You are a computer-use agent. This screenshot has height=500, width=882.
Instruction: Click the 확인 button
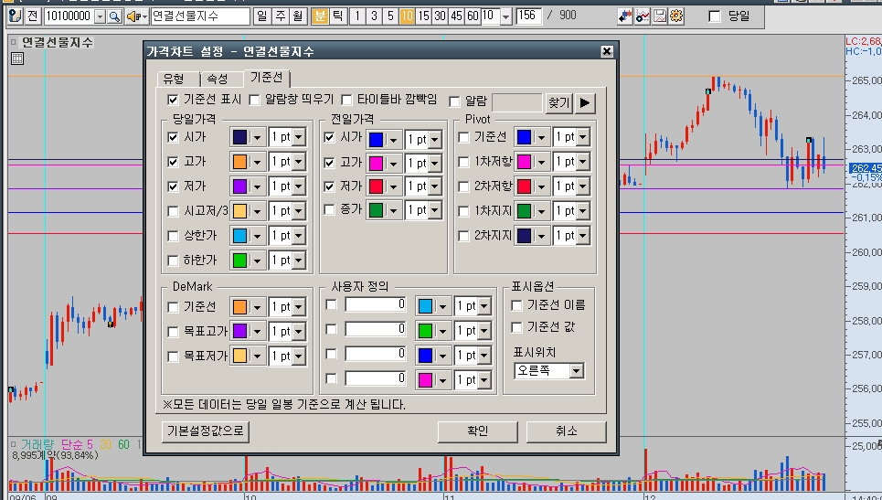tap(477, 431)
